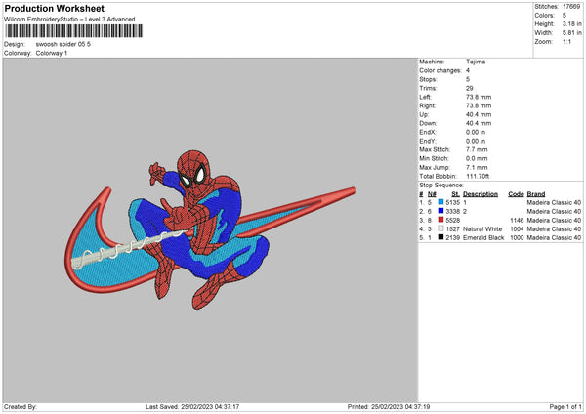The width and height of the screenshot is (586, 414).
Task: Click the EndY value 0.00 in
Action: click(476, 141)
